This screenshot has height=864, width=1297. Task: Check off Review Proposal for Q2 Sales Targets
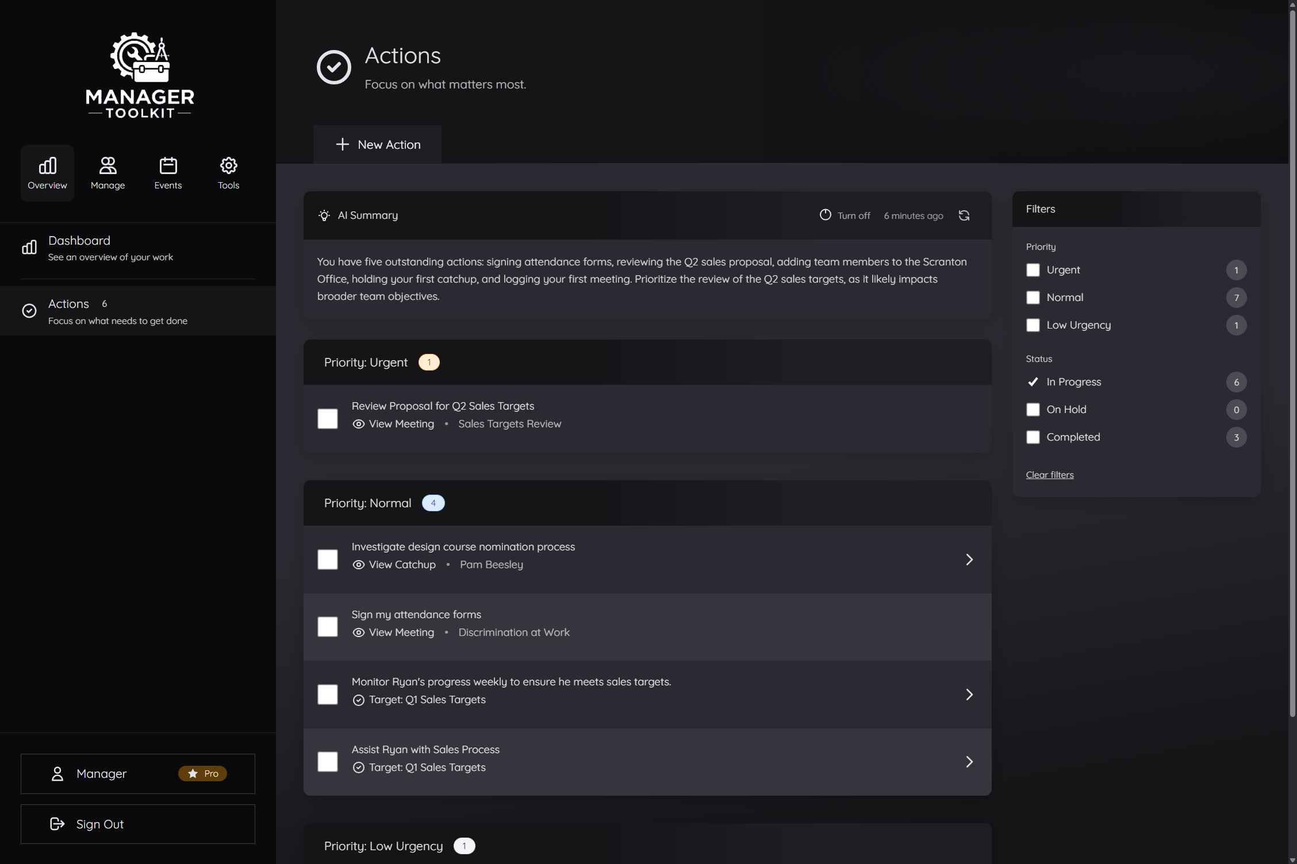click(x=327, y=418)
